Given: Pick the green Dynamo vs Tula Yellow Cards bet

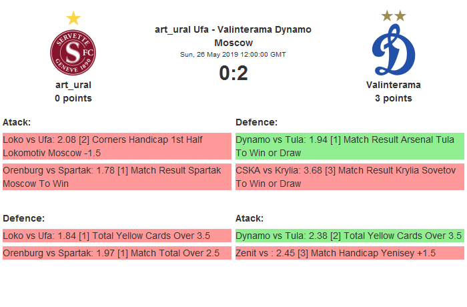Looking at the screenshot, I should 350,235.
